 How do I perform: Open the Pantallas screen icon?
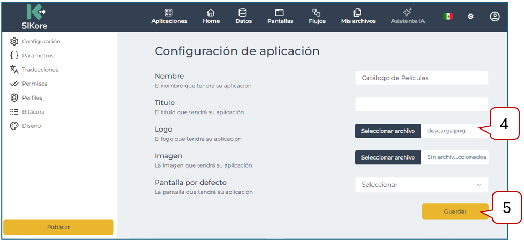tap(280, 12)
